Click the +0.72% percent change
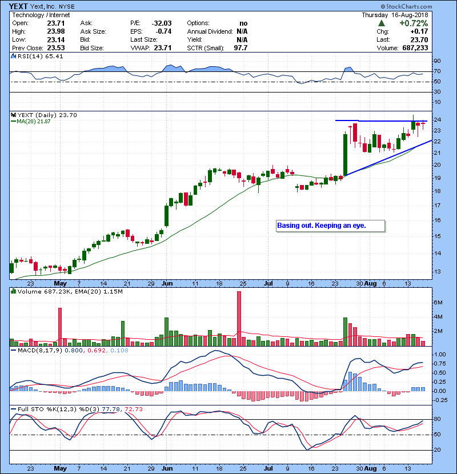The image size is (457, 474). (414, 23)
